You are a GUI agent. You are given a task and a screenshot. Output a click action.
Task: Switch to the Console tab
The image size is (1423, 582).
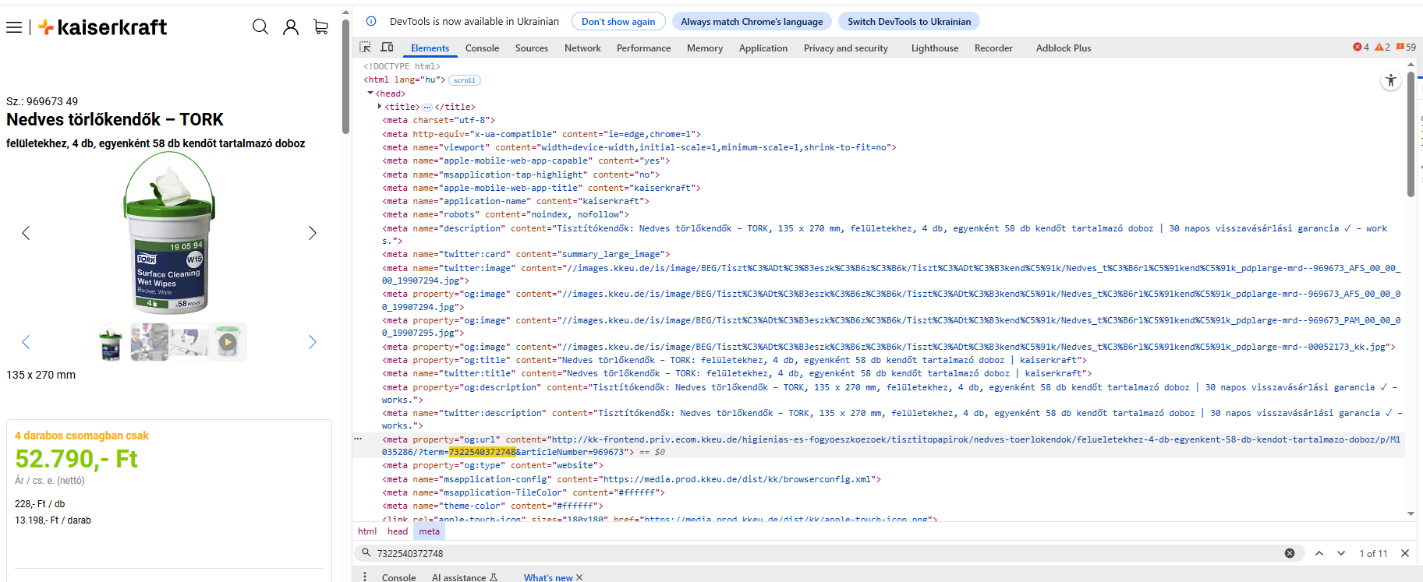482,48
